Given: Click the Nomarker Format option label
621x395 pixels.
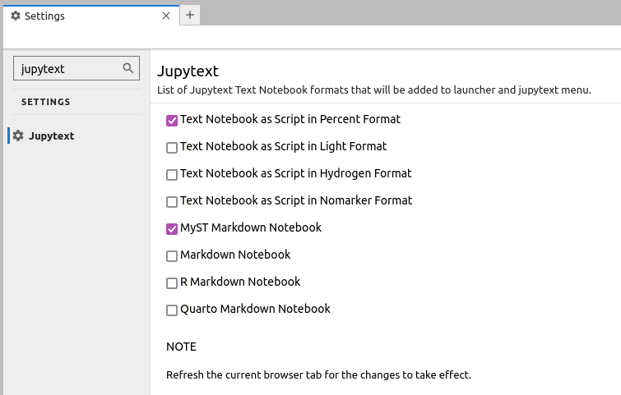Looking at the screenshot, I should click(296, 201).
